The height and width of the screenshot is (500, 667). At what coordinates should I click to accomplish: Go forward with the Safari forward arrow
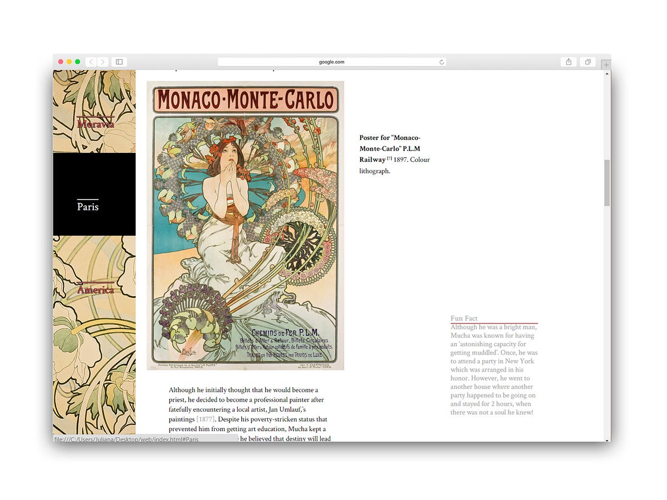click(x=103, y=62)
